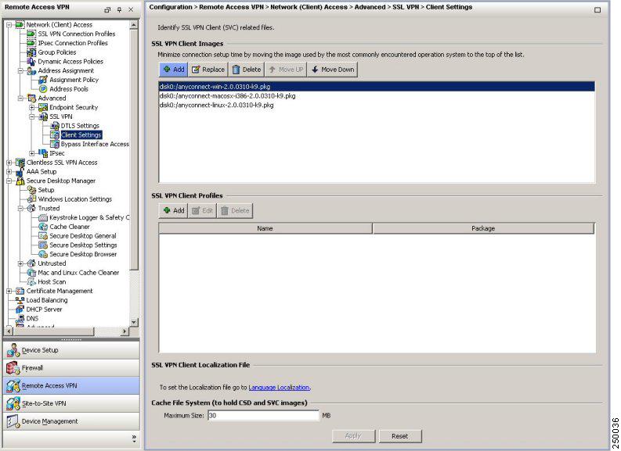Click the SSL VPN Connection Profiles icon
Image resolution: width=621 pixels, height=451 pixels.
(31, 34)
